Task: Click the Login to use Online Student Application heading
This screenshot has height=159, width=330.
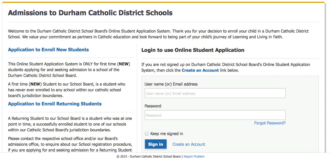Action: coord(193,50)
